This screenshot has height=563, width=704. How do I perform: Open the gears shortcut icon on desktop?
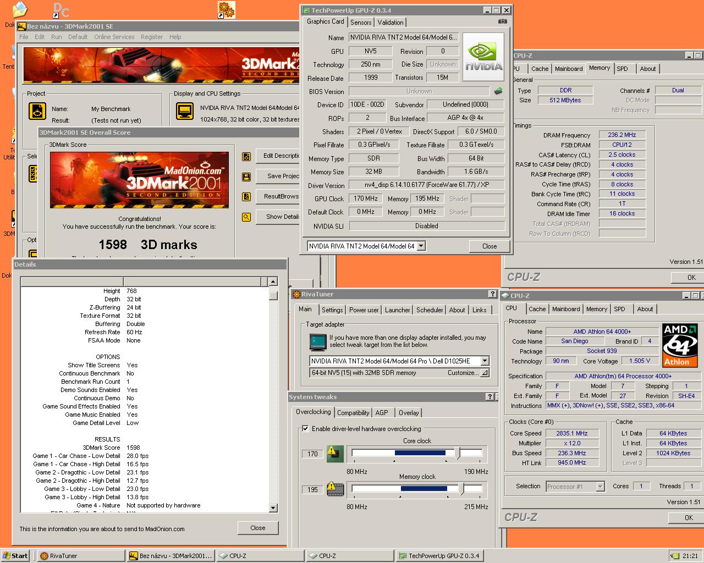pyautogui.click(x=226, y=10)
